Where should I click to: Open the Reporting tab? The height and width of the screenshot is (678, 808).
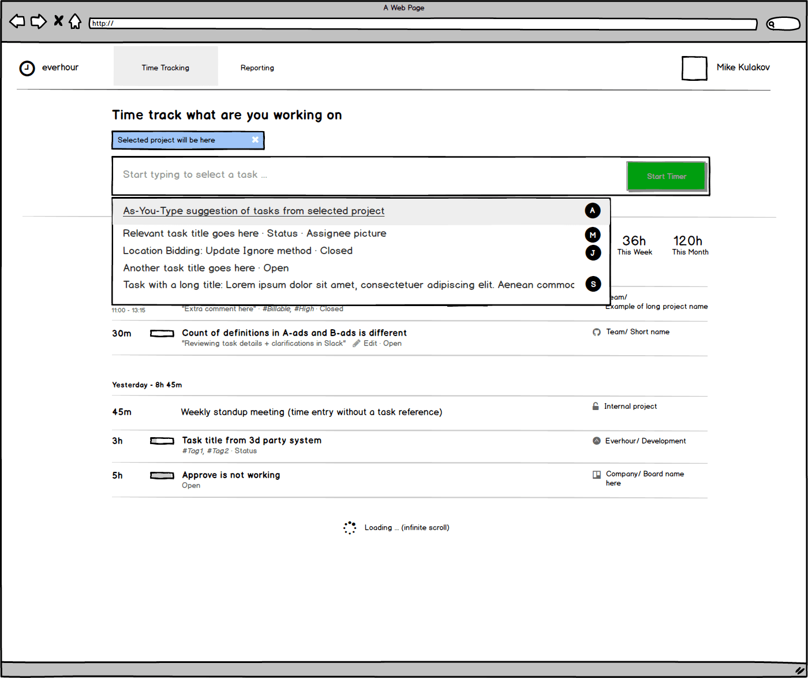pyautogui.click(x=257, y=68)
